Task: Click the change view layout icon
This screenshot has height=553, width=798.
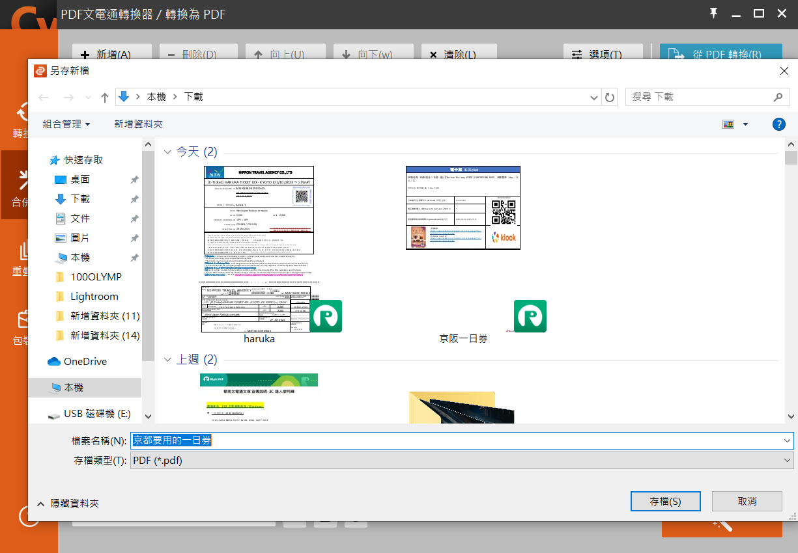Action: (728, 124)
